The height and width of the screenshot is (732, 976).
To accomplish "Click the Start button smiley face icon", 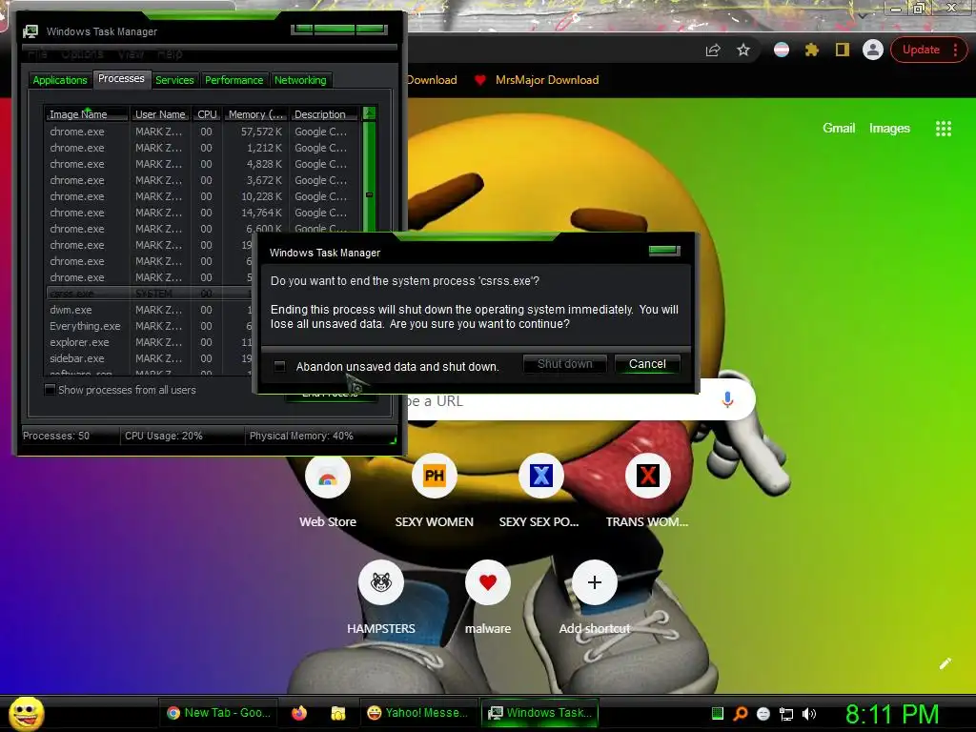I will 26,713.
